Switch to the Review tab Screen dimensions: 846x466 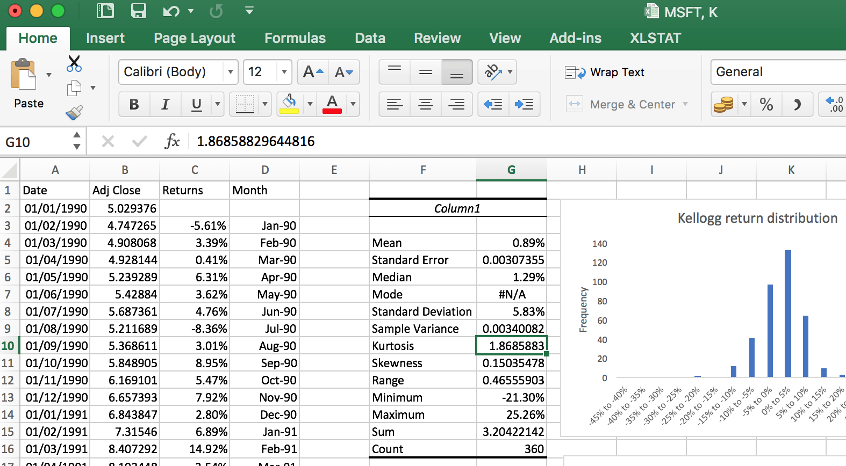[x=438, y=38]
